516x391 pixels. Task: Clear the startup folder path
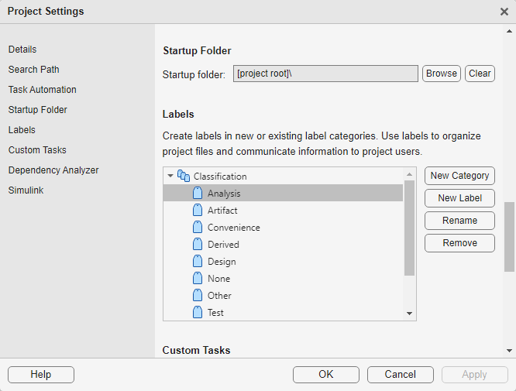coord(480,74)
